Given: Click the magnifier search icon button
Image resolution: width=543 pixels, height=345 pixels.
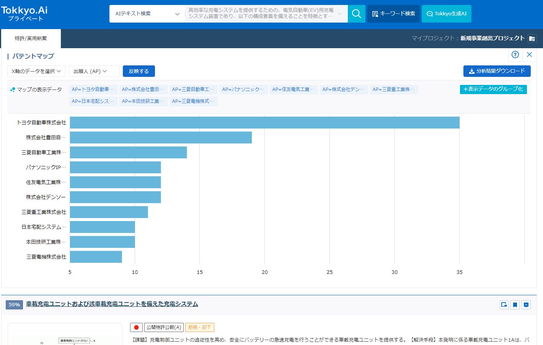Looking at the screenshot, I should (x=356, y=14).
